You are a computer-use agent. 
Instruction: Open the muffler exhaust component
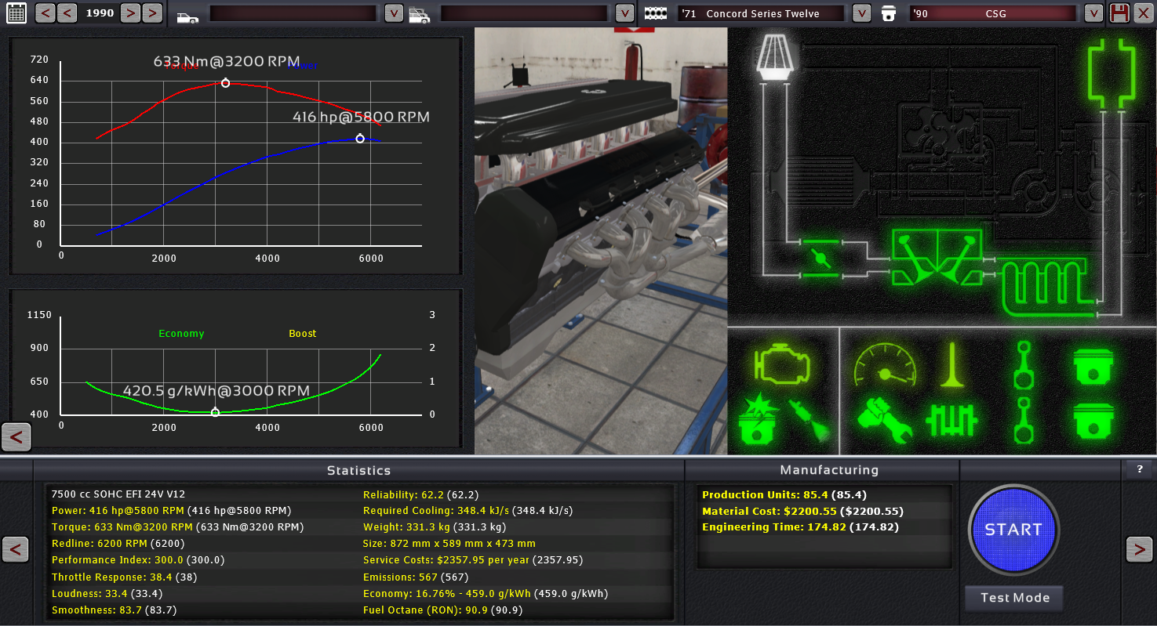1112,72
